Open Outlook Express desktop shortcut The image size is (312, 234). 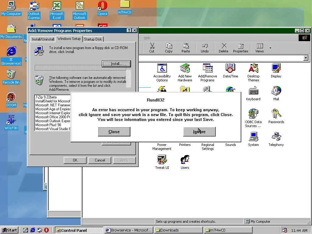click(x=34, y=10)
